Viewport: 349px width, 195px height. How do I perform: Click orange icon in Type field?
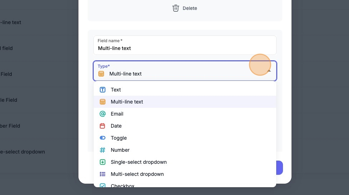(101, 74)
